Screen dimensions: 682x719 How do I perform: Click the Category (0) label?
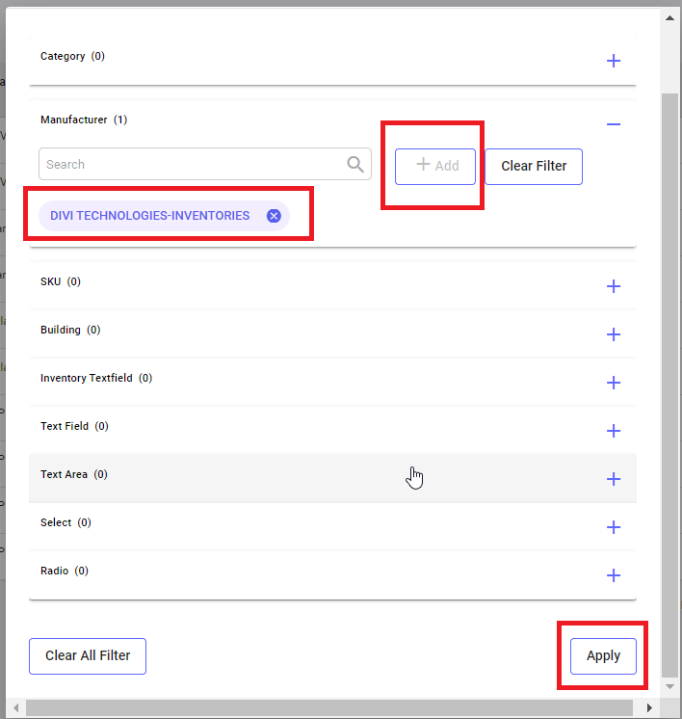tap(72, 56)
